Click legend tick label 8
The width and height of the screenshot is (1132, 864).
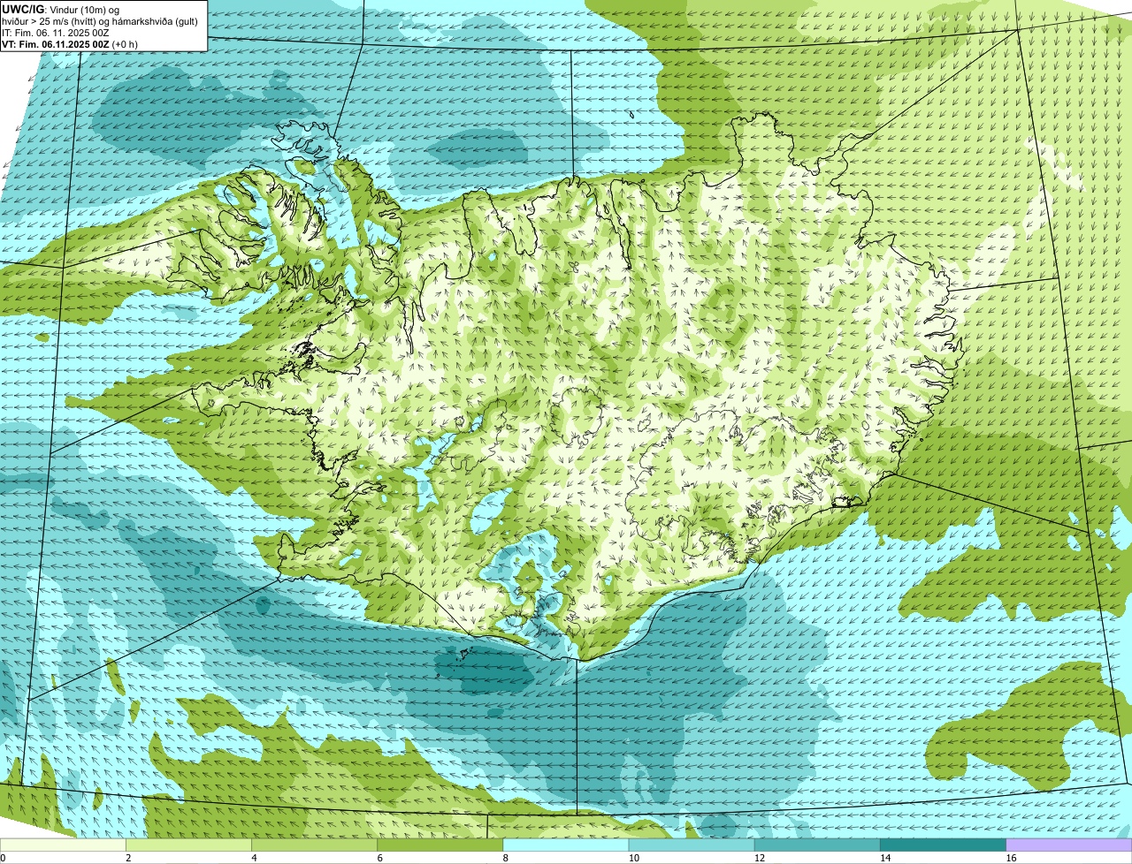pyautogui.click(x=506, y=858)
